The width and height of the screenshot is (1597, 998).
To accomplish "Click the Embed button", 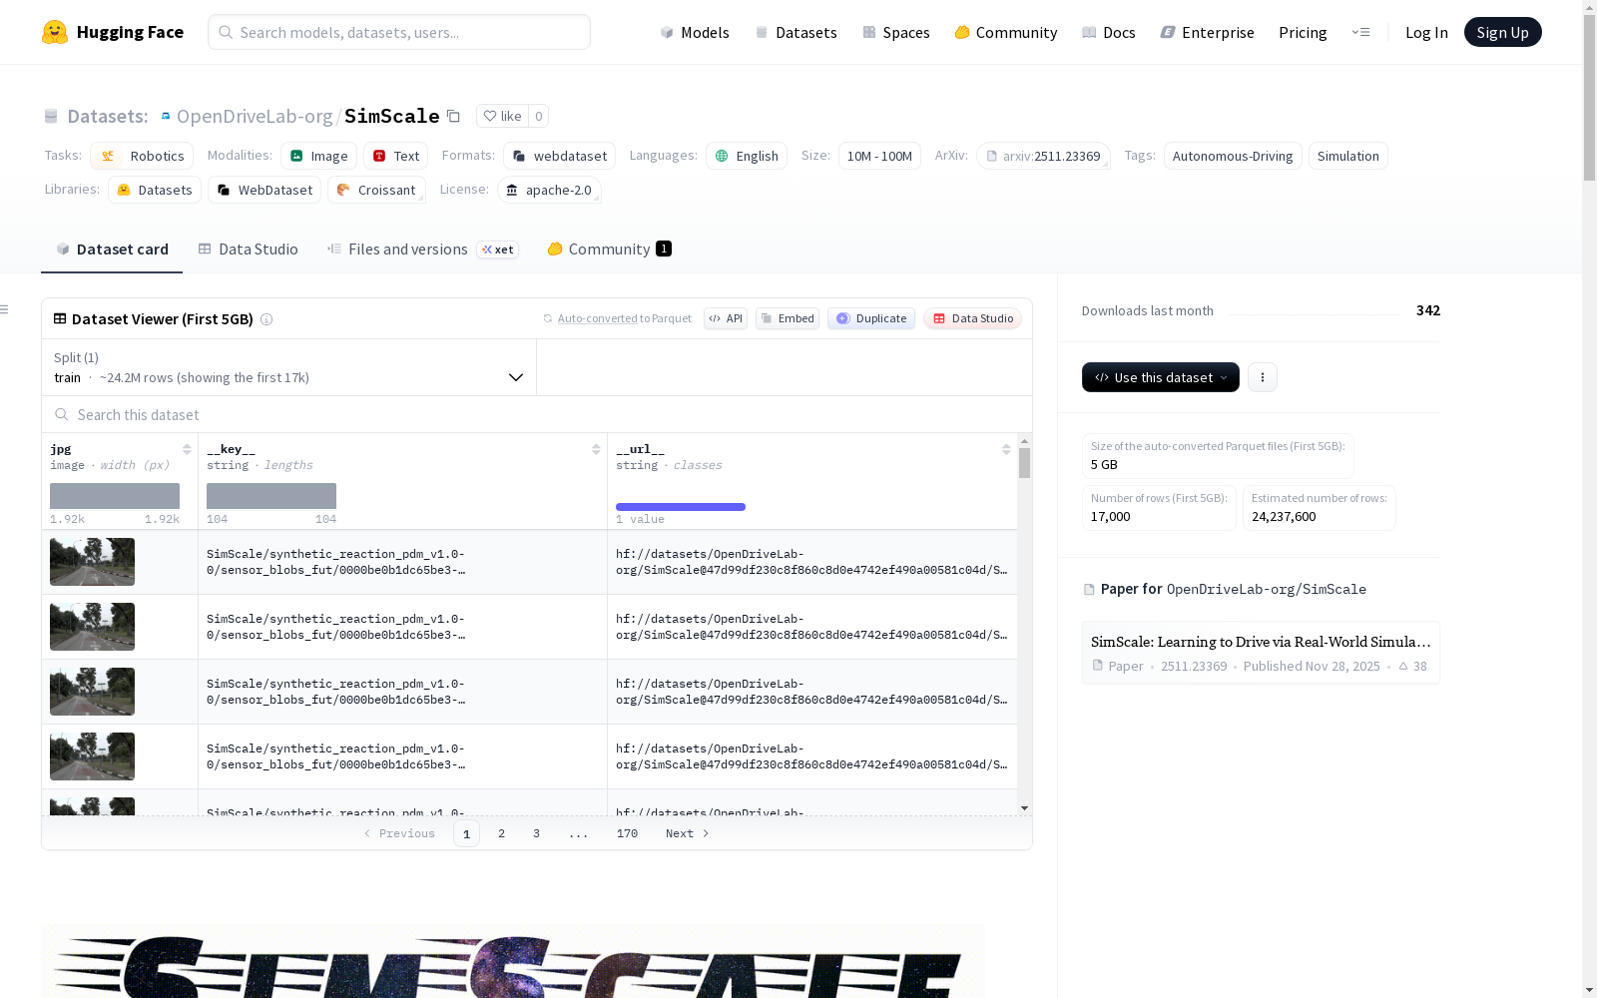I will pos(788,318).
